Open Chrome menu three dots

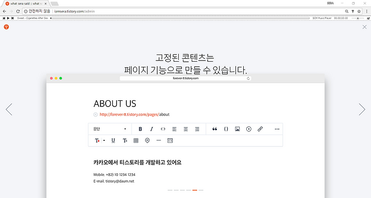click(x=367, y=11)
